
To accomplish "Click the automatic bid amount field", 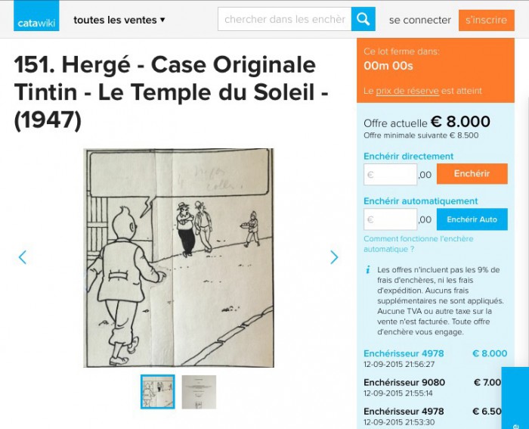I will [x=391, y=219].
